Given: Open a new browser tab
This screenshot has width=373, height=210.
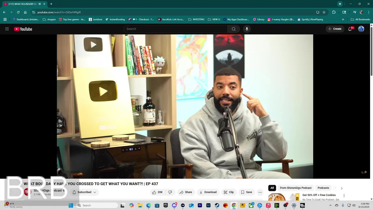Looking at the screenshot, I should (x=51, y=4).
